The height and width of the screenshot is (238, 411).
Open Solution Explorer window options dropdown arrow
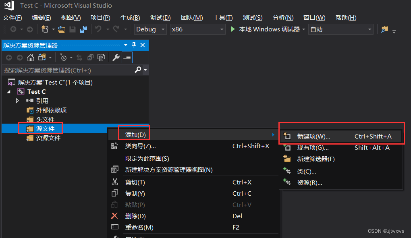[126, 45]
